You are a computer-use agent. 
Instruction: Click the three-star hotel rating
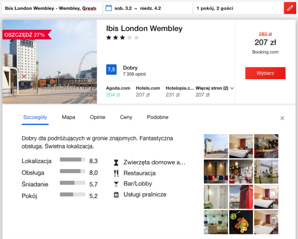[x=122, y=38]
